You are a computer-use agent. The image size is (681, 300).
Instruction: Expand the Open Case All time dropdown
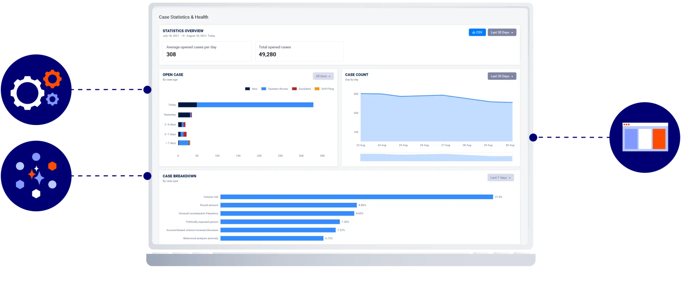coord(323,76)
